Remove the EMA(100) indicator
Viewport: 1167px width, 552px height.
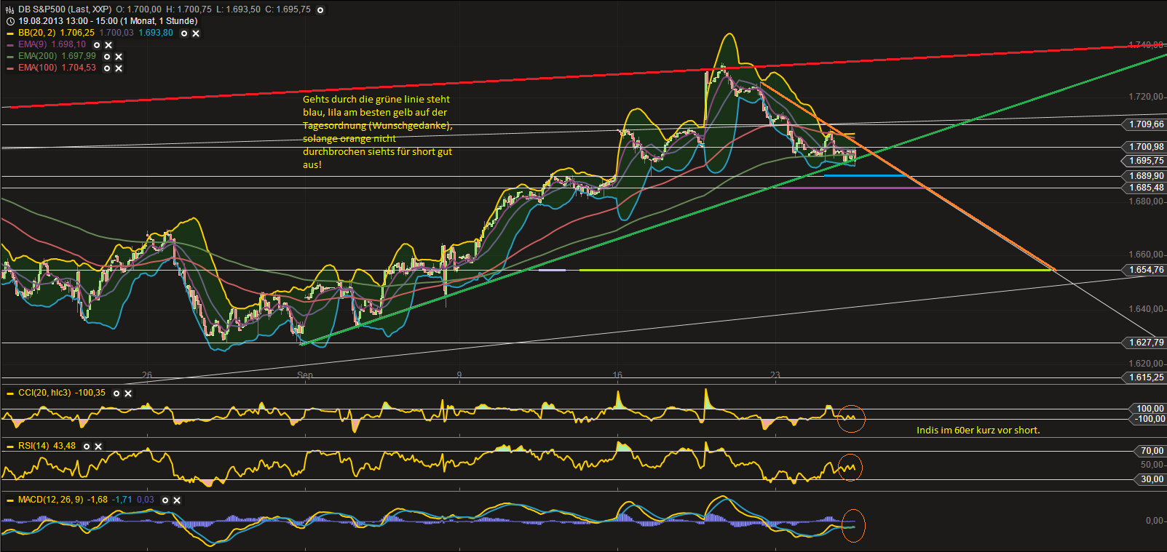119,68
